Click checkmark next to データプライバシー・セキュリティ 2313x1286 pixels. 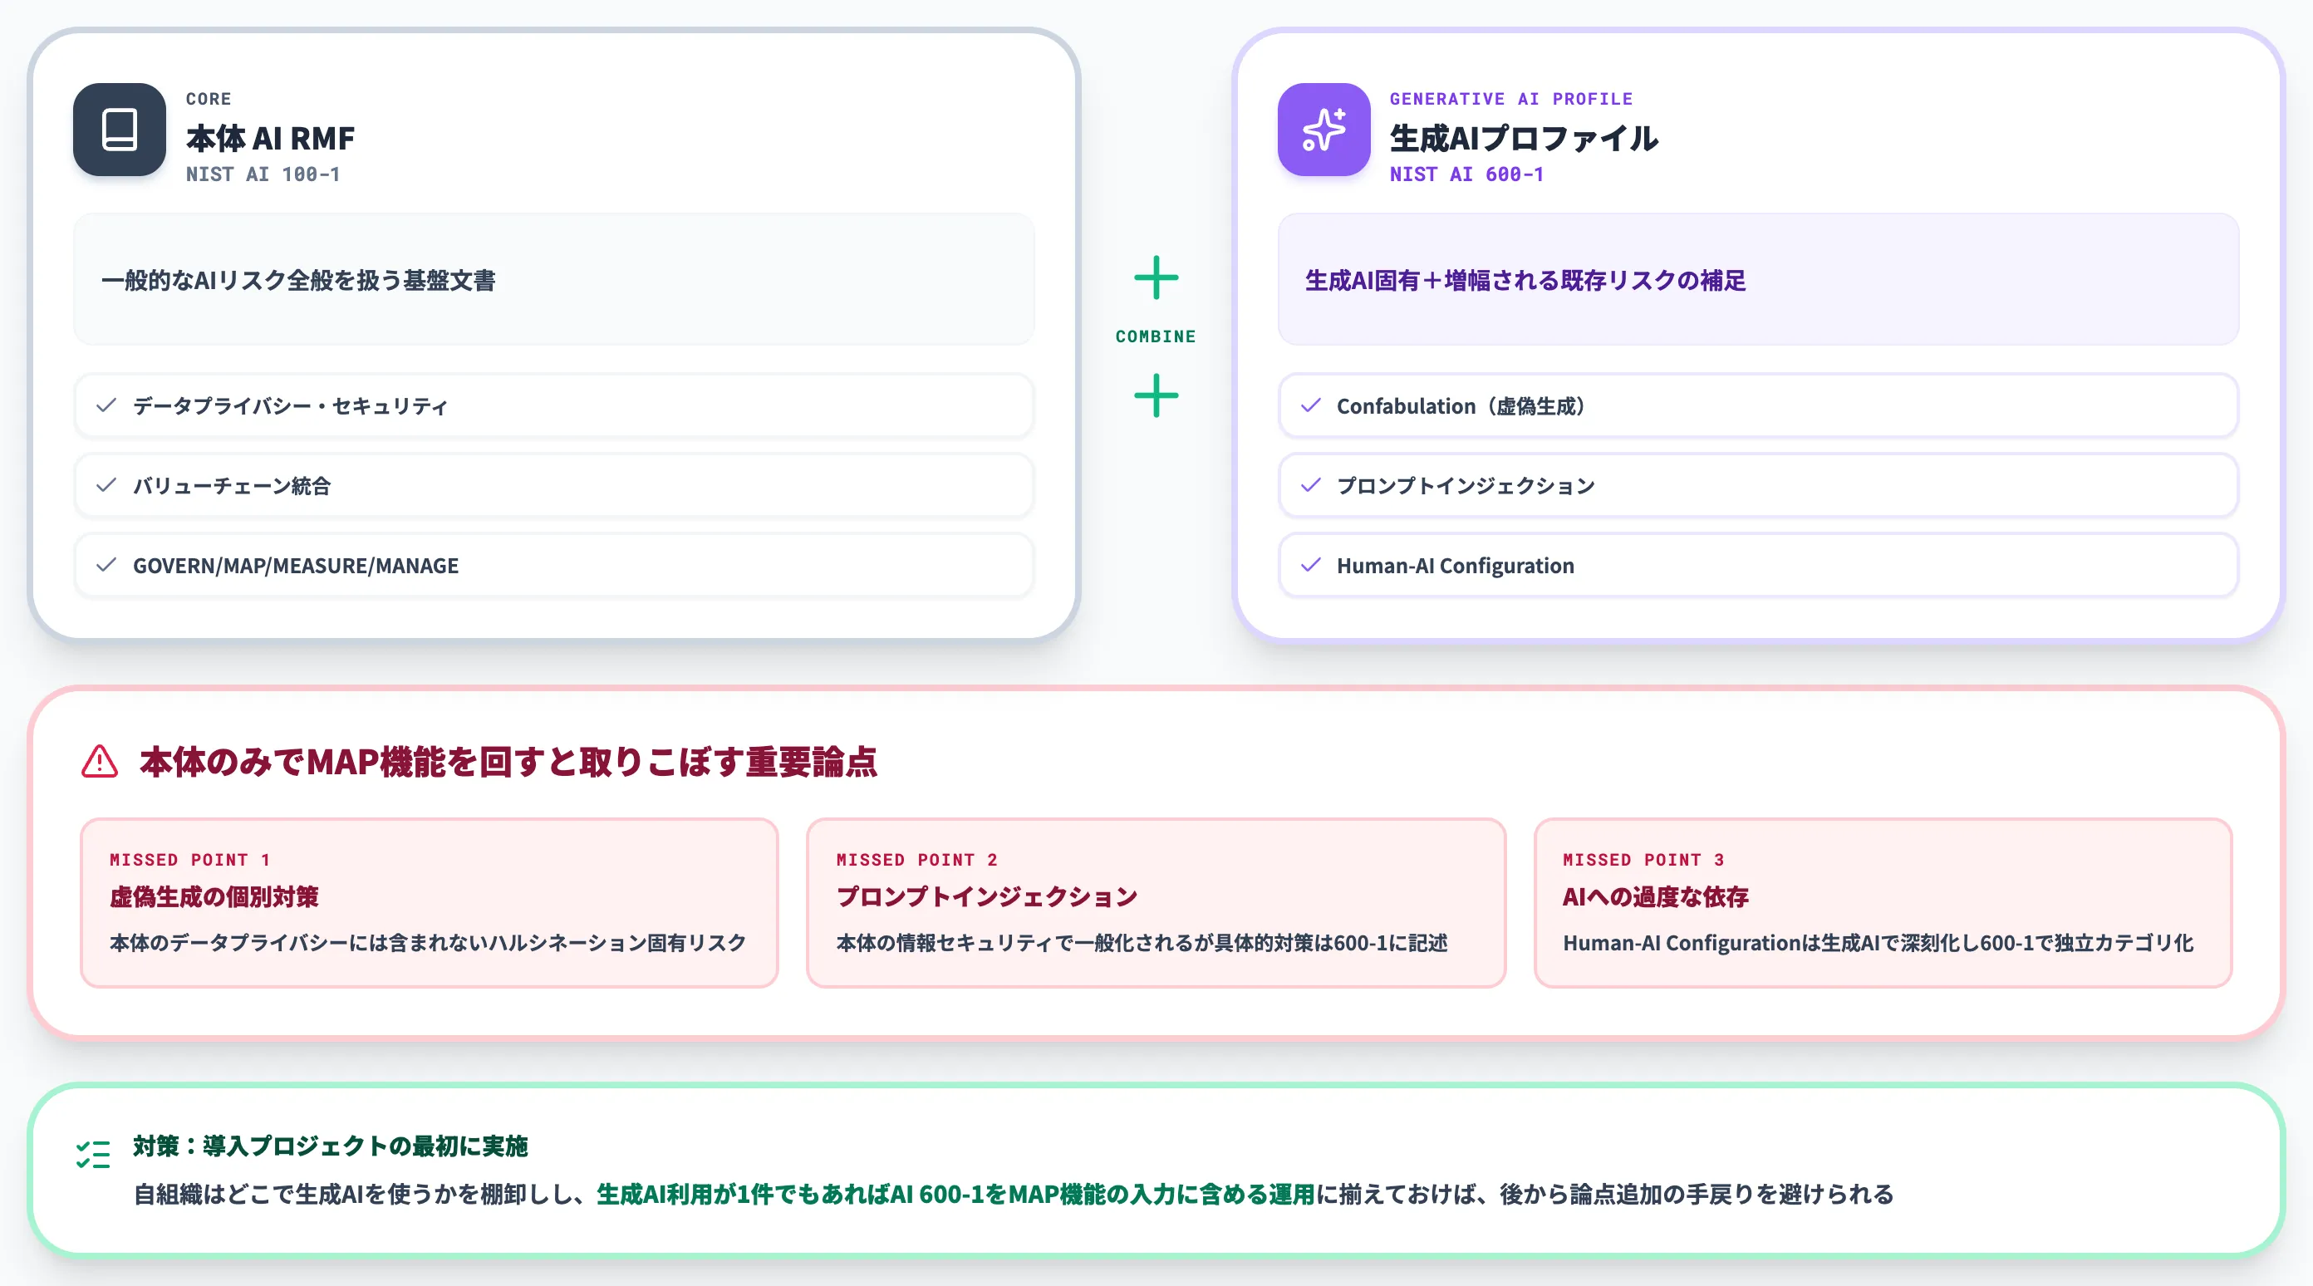(x=106, y=405)
